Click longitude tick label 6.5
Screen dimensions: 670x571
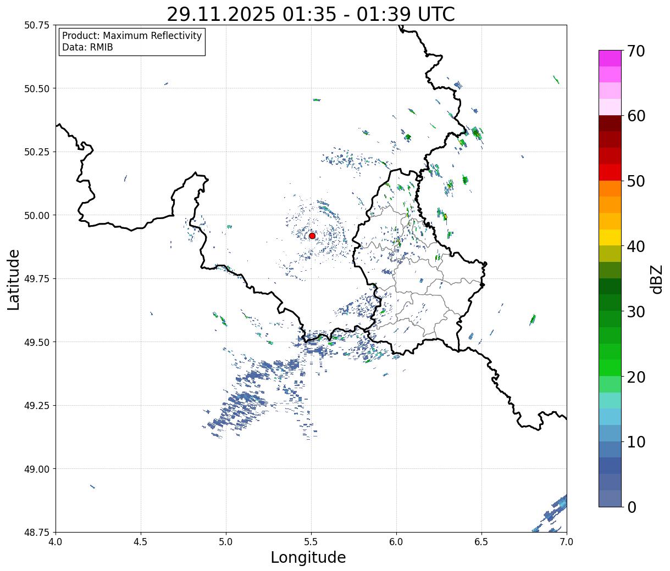(x=481, y=542)
